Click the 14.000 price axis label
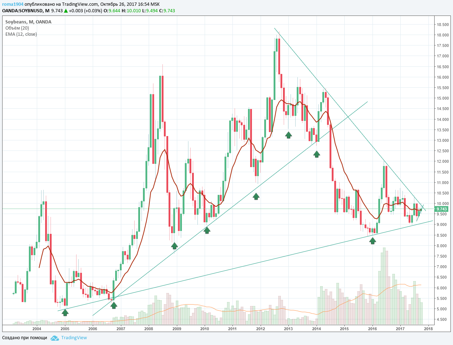Viewport: 453px width, 345px height. pyautogui.click(x=443, y=119)
